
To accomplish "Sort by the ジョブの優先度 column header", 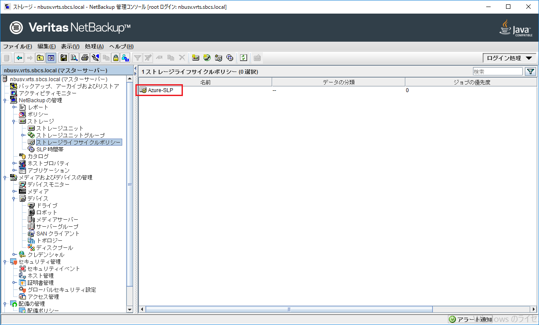I will pos(471,82).
